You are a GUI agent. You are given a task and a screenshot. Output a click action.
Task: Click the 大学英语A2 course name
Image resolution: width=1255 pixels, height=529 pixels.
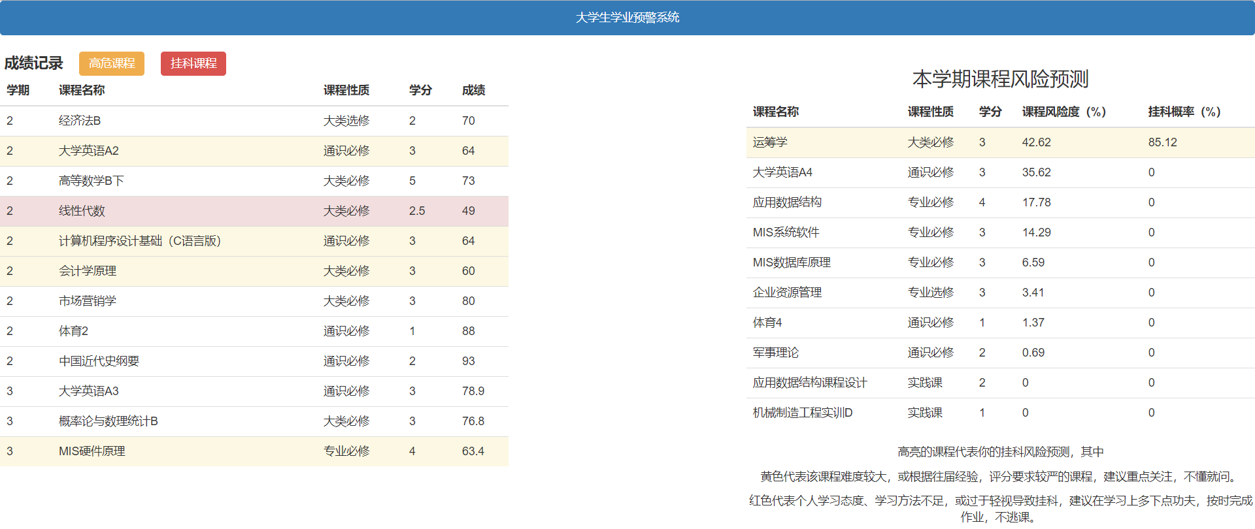point(89,151)
